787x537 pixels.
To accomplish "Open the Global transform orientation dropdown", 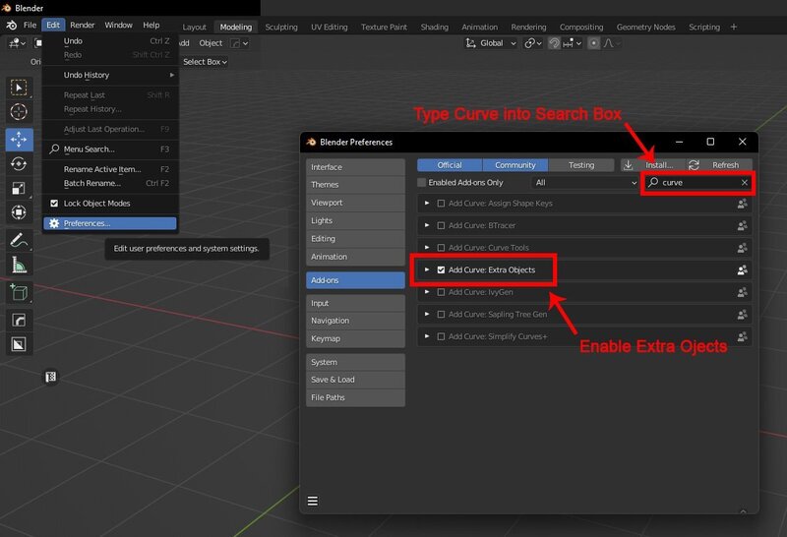I will (x=492, y=43).
